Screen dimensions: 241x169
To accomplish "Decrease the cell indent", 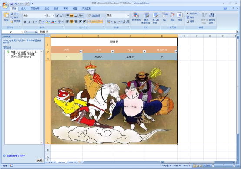I will [x=80, y=22].
